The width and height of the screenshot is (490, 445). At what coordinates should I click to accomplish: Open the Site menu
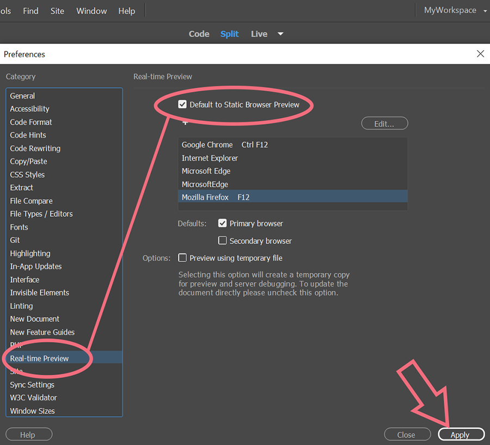57,10
